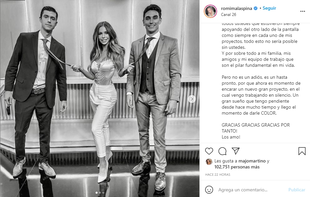Click majomartino small avatar thumbnail

click(209, 162)
